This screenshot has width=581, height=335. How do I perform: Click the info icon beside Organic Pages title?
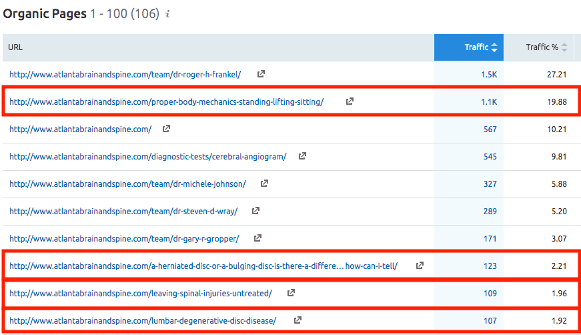(x=167, y=14)
